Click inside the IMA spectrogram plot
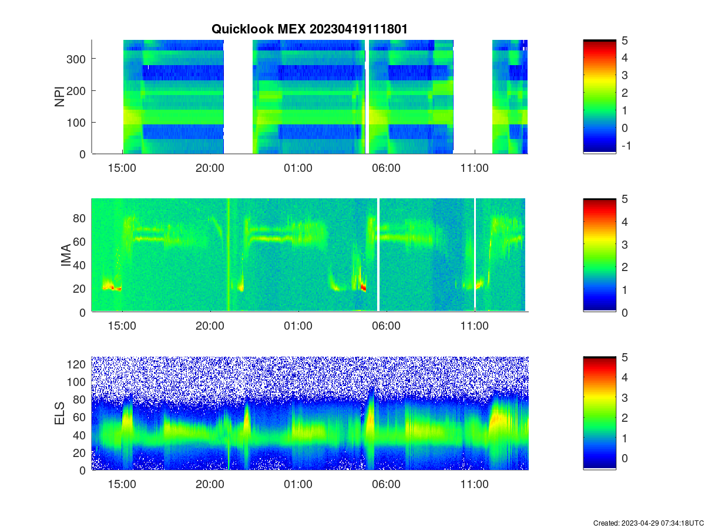 (x=310, y=255)
